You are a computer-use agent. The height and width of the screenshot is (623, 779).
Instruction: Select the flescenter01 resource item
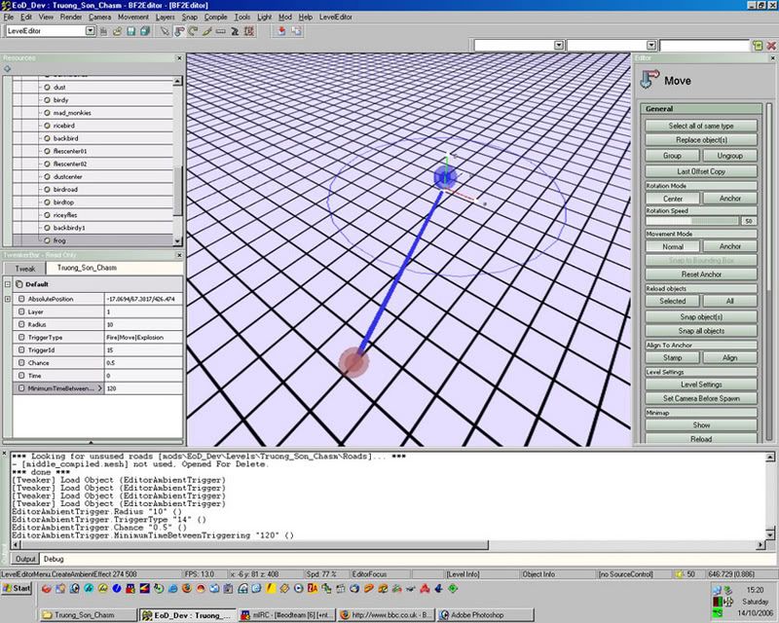70,151
